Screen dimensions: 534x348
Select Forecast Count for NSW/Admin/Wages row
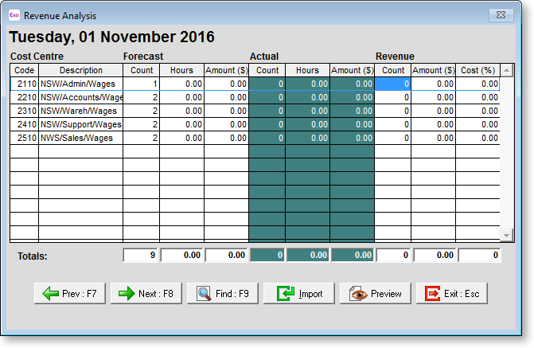[141, 84]
